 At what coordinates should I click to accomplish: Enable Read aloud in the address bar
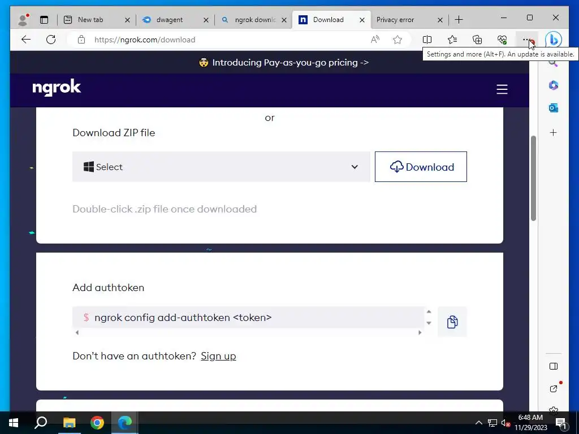(375, 40)
